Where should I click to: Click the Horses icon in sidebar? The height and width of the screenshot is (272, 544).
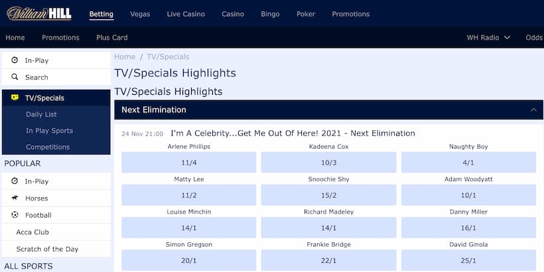pos(15,198)
